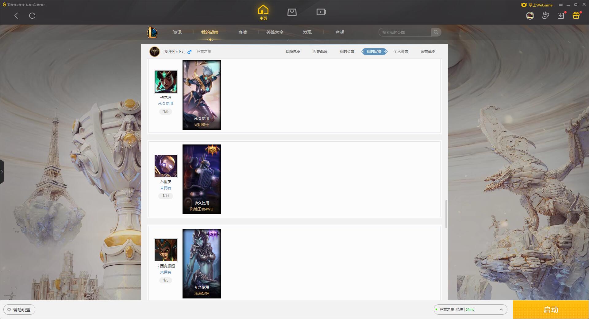Open the 掌上WeGame mobile link

click(537, 5)
